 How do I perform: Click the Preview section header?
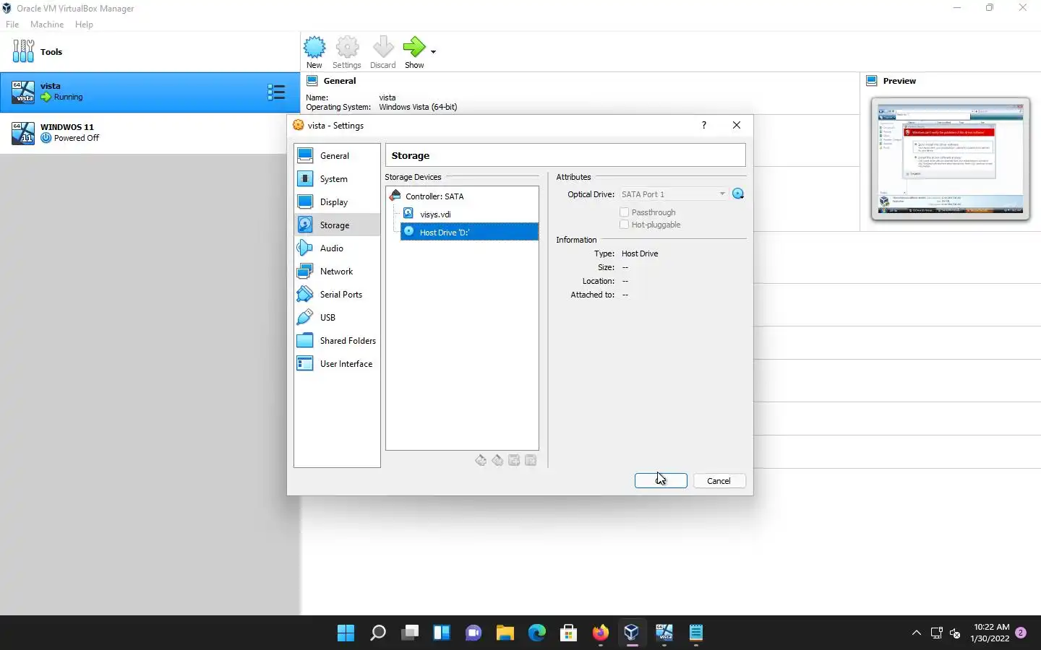899,81
